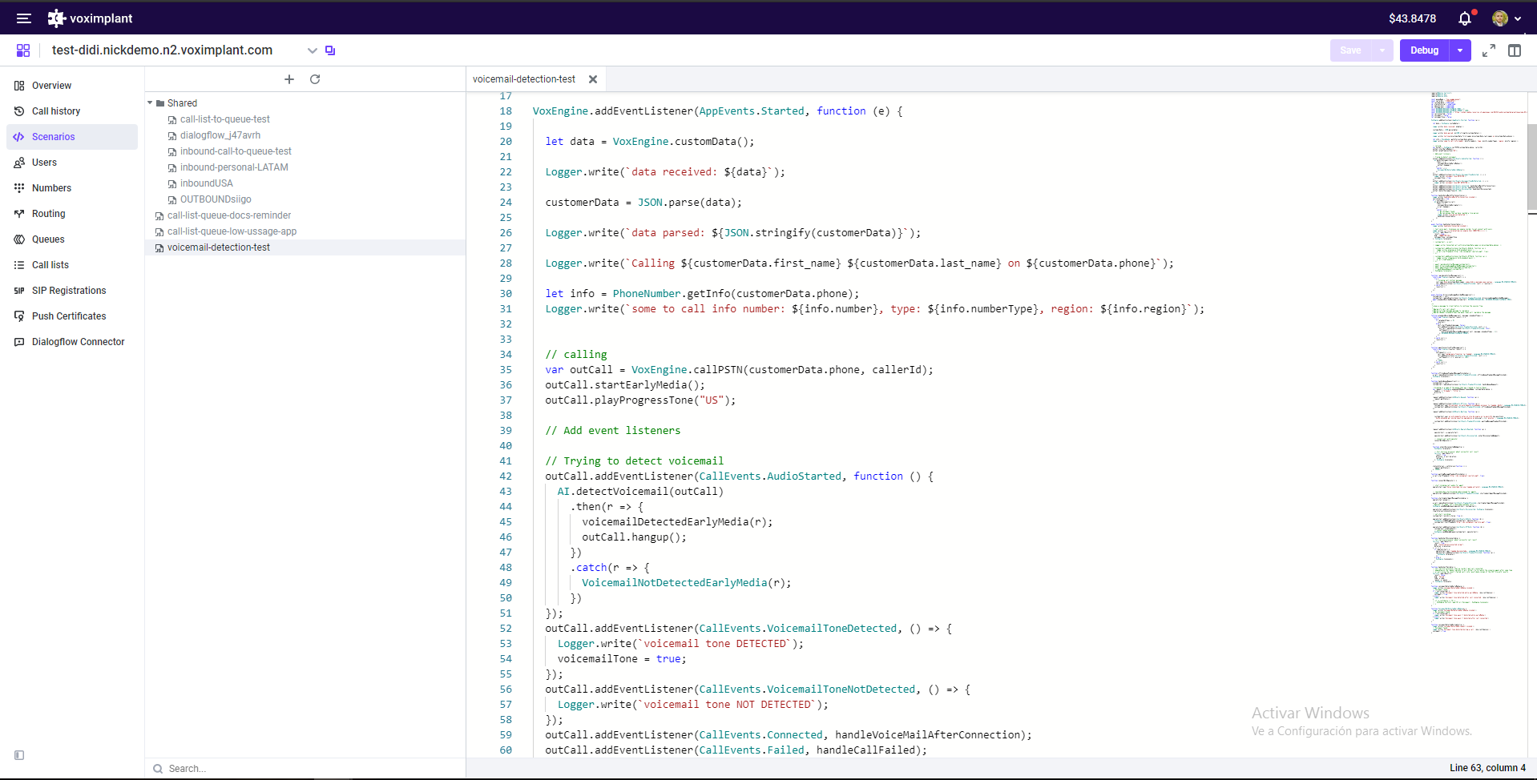Screen dimensions: 1537x780
Task: Open SIP Registrations section
Action: coord(72,291)
